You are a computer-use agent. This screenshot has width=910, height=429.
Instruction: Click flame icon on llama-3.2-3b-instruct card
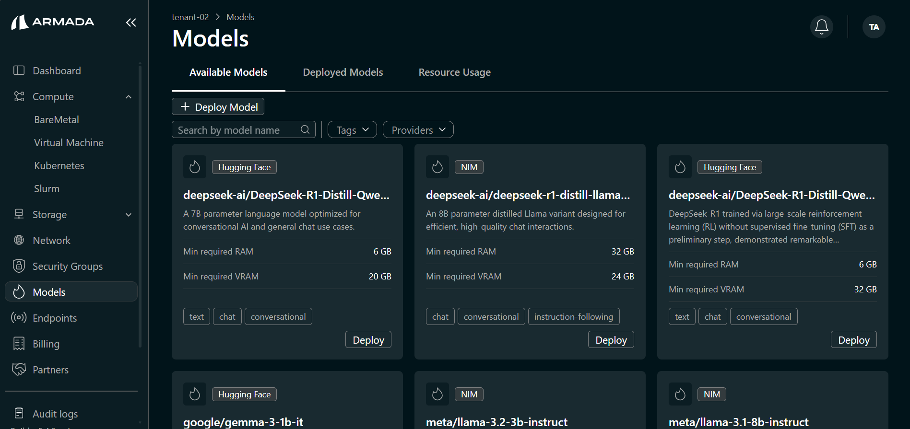coord(437,394)
